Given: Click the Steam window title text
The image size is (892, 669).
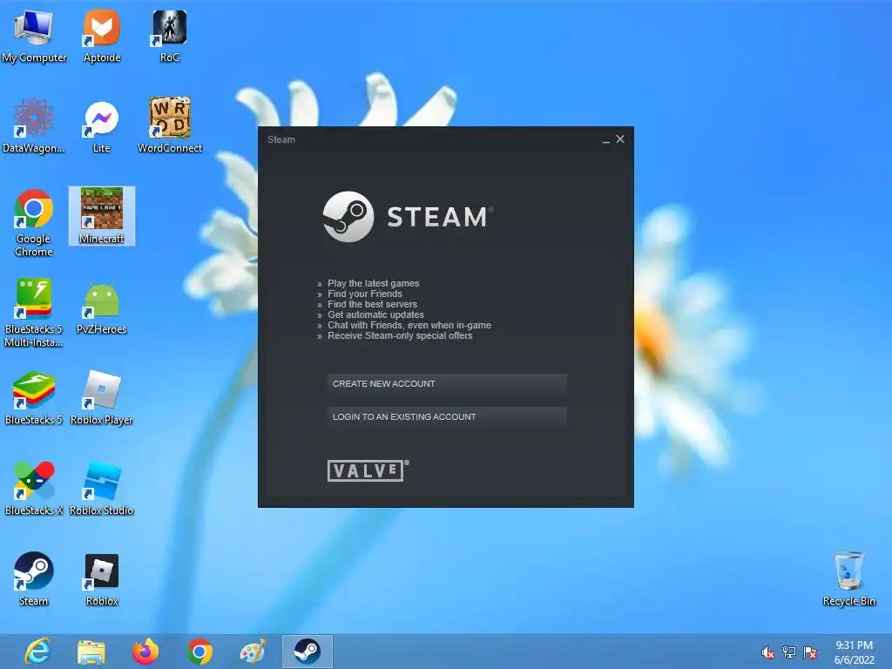Looking at the screenshot, I should [281, 139].
